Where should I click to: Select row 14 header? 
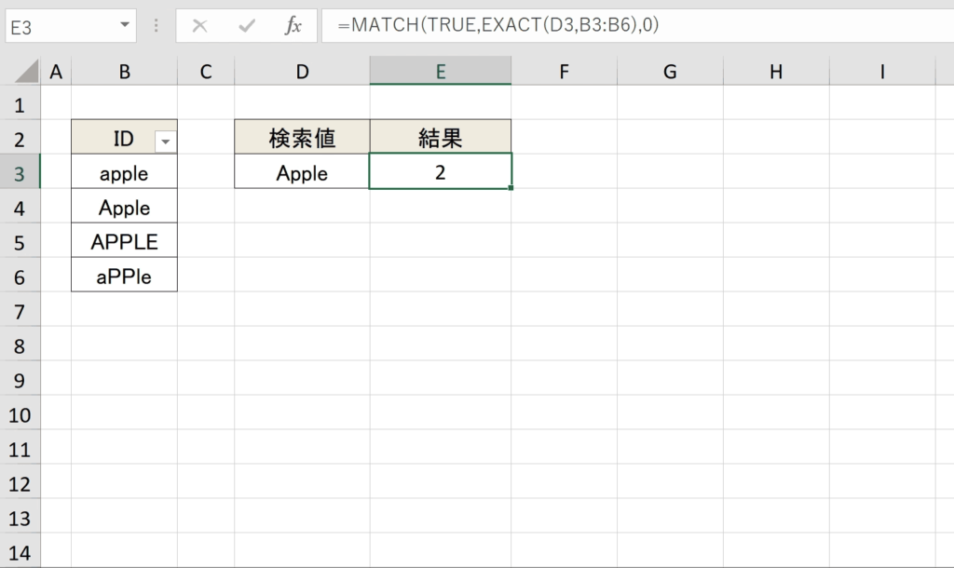[20, 552]
